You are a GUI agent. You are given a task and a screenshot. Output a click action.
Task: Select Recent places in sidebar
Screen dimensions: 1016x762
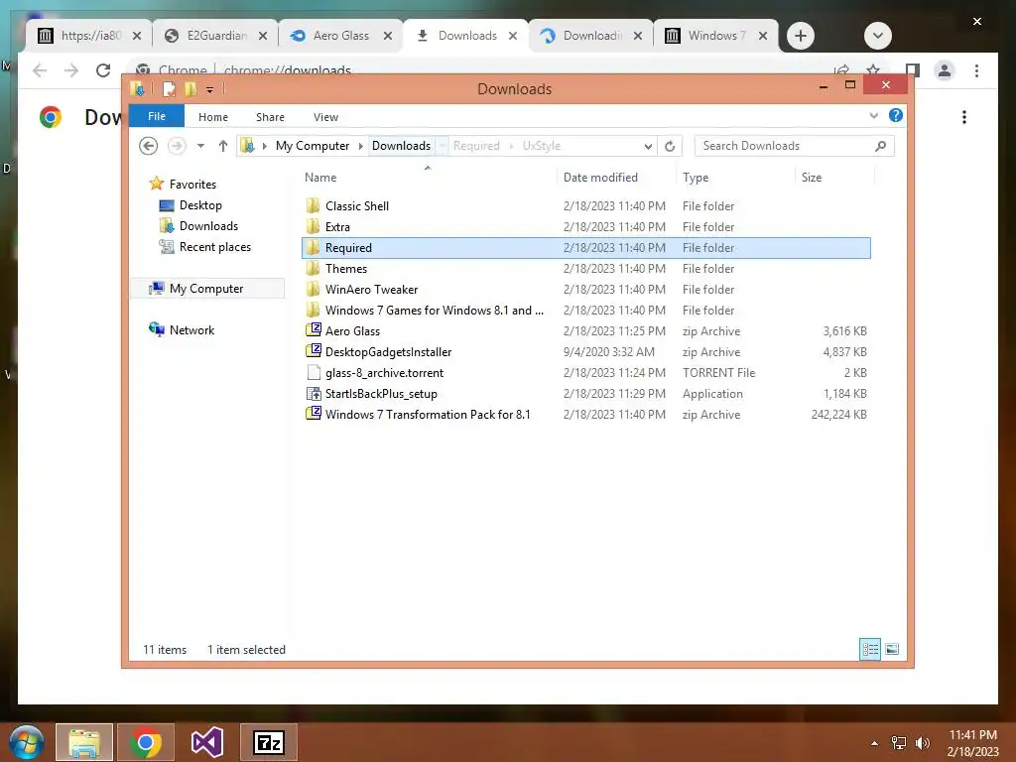coord(215,246)
